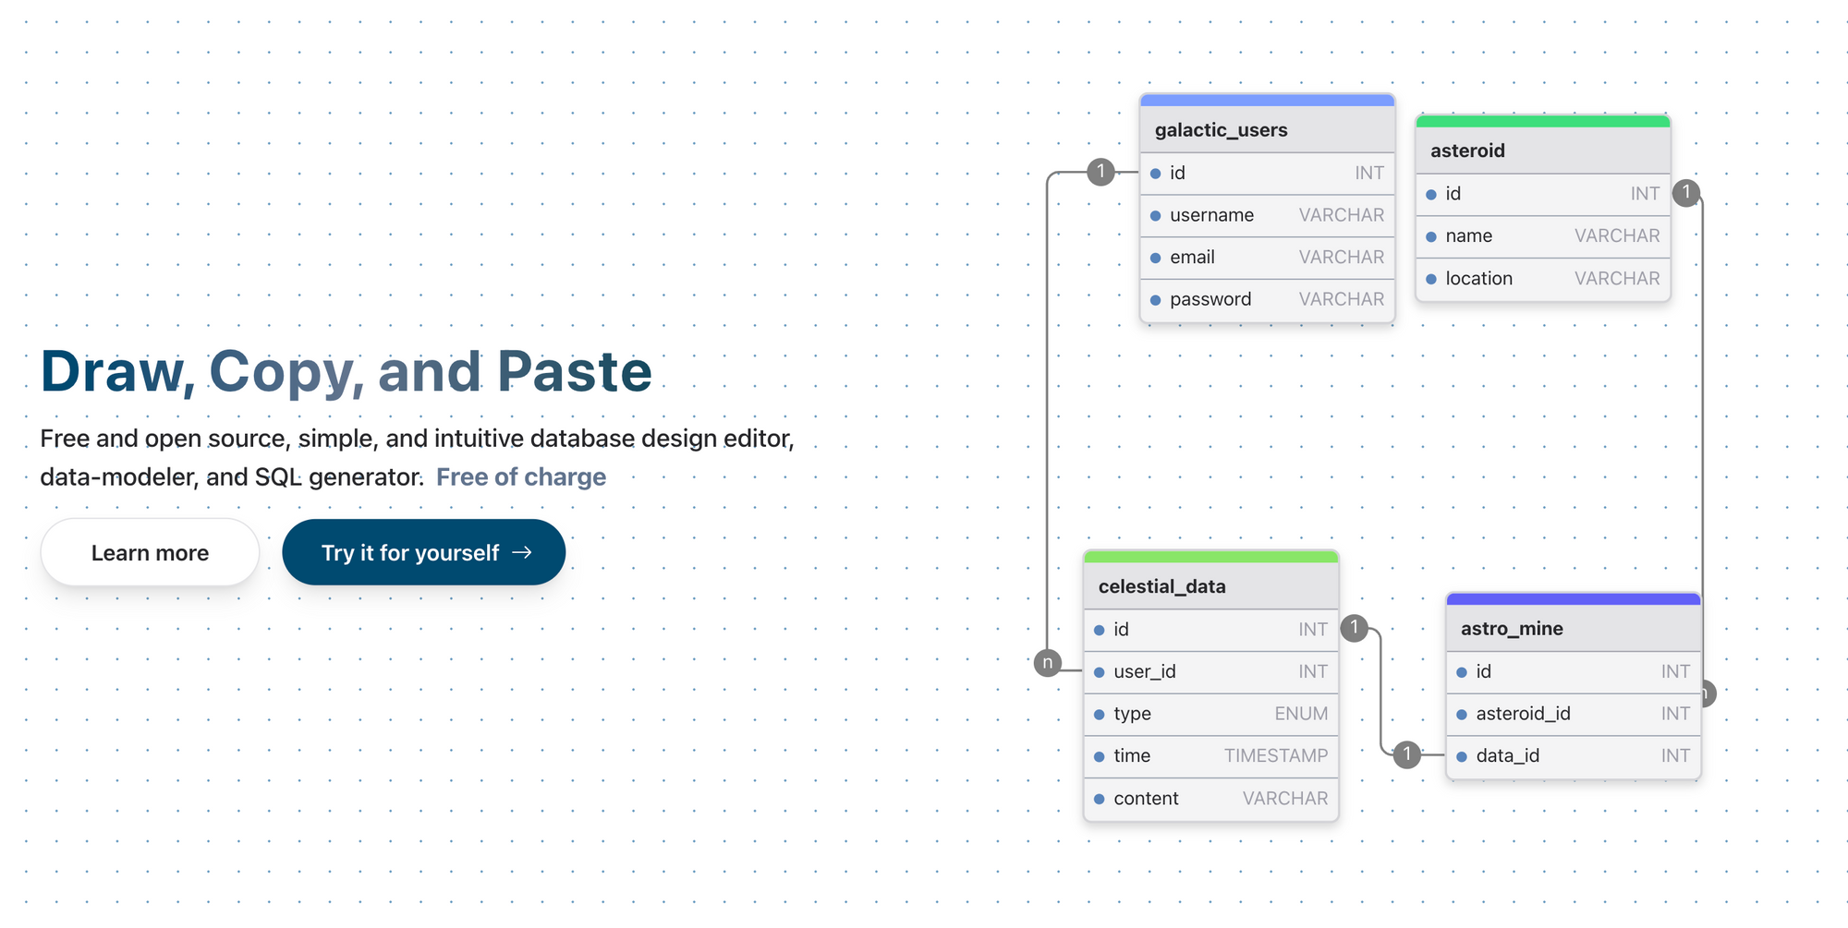Screen dimensions: 1848x928
Task: Click the dot beside astro_mine asteroid_id field
Action: point(1461,713)
